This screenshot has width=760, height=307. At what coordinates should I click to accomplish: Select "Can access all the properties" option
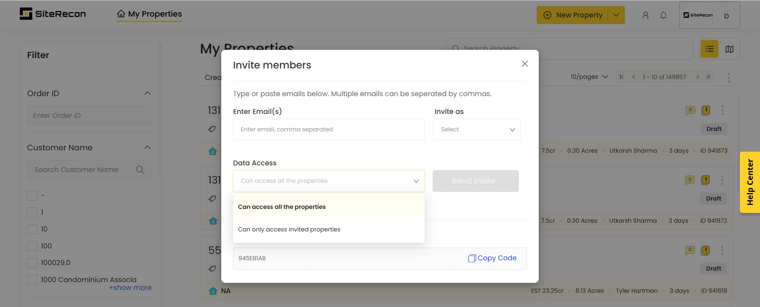282,207
